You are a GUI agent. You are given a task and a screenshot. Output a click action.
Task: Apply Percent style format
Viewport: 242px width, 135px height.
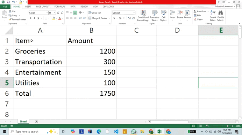pyautogui.click(x=120, y=18)
